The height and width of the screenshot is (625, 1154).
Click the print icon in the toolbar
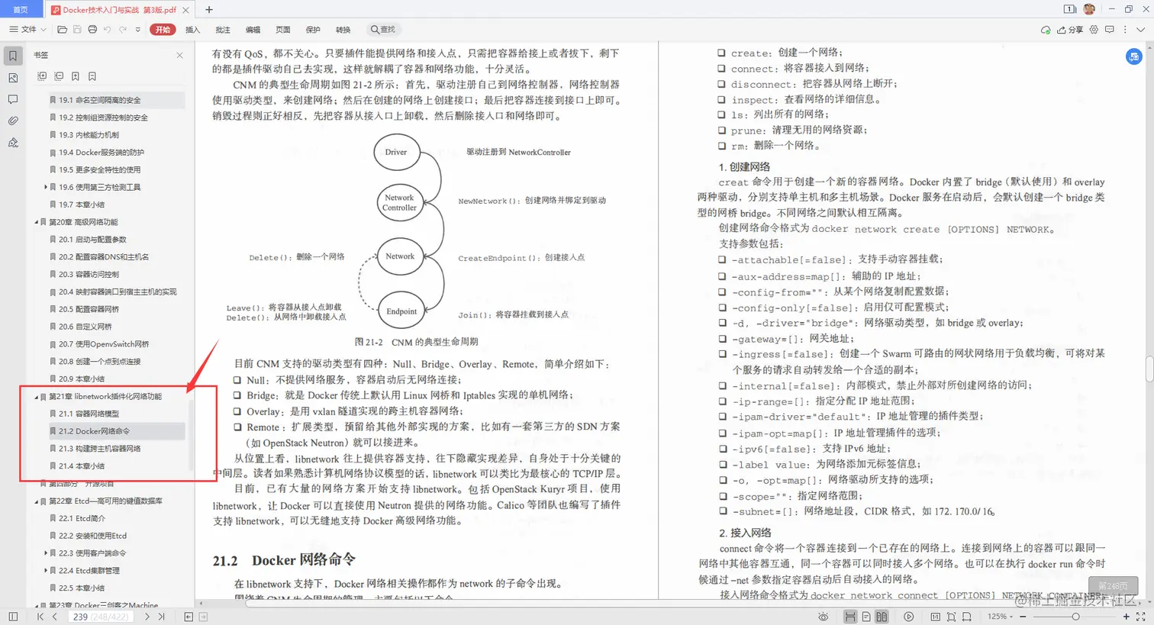[x=92, y=29]
